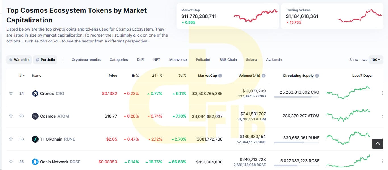Click the total Market Cap summary chart
This screenshot has width=388, height=170.
[256, 16]
